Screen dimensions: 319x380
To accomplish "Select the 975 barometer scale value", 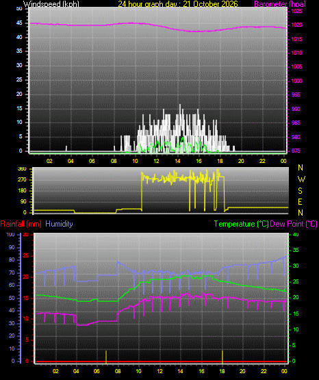I will (x=296, y=151).
